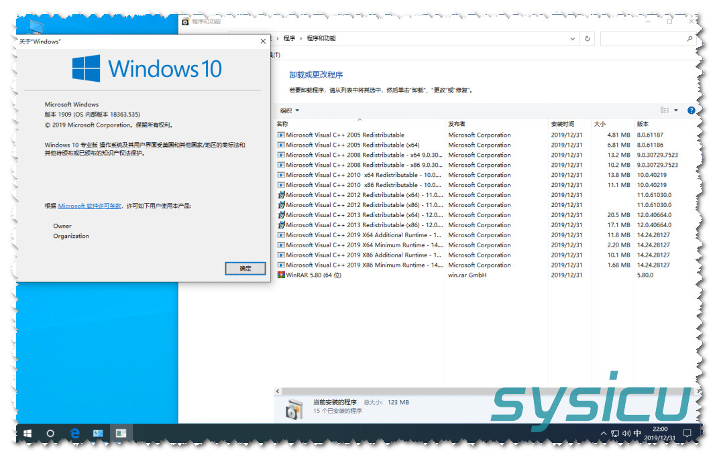
Task: Focus the Programs and Features search box
Action: click(648, 39)
